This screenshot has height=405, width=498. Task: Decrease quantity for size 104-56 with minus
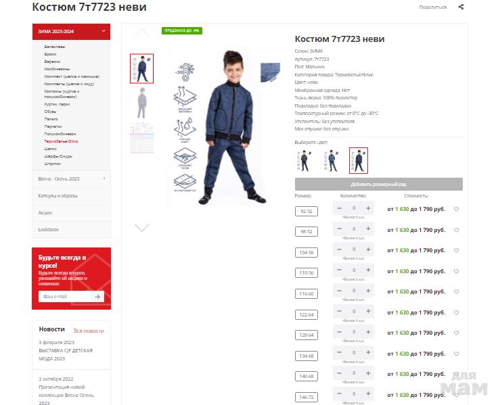339,249
